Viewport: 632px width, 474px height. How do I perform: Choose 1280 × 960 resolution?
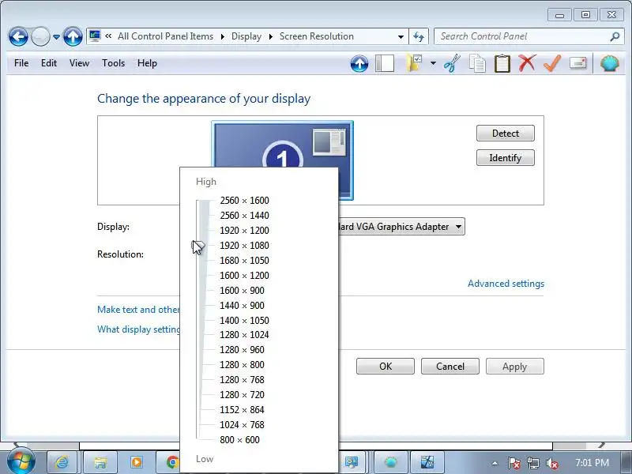point(242,349)
